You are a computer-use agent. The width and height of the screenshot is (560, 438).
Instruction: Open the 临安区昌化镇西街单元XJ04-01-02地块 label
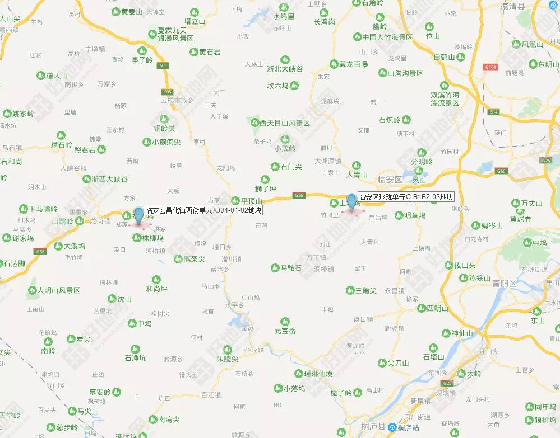coord(203,210)
